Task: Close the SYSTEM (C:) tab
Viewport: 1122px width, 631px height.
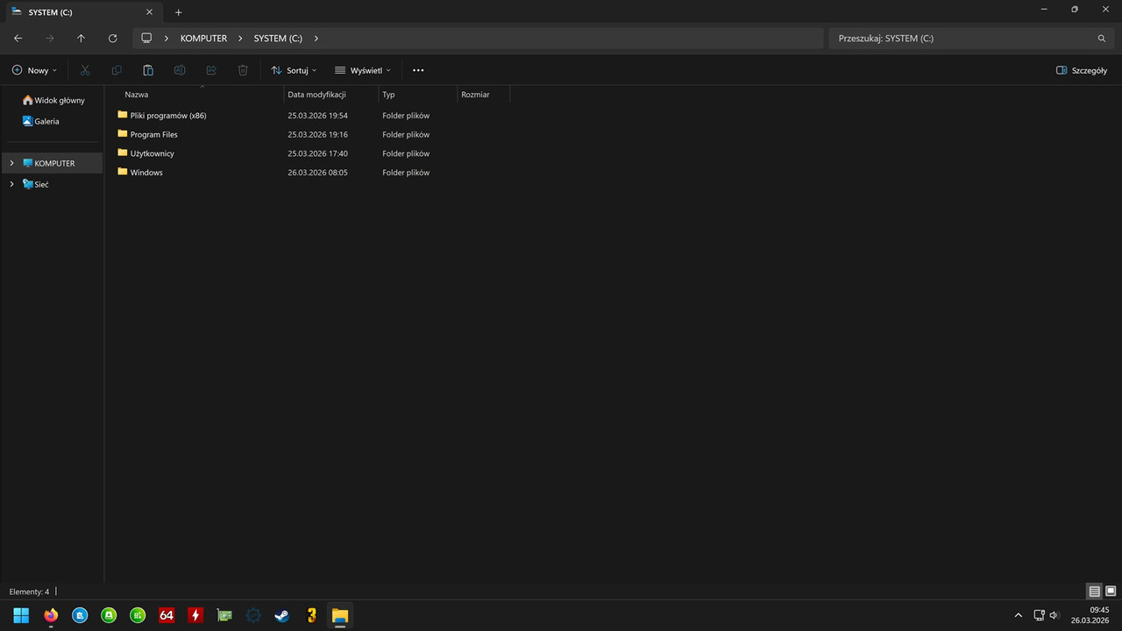Action: 149,12
